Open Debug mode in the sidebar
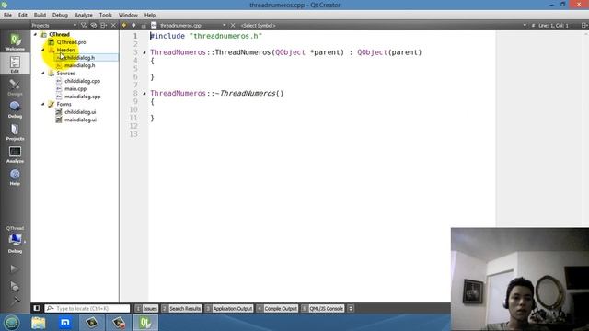 [x=15, y=109]
